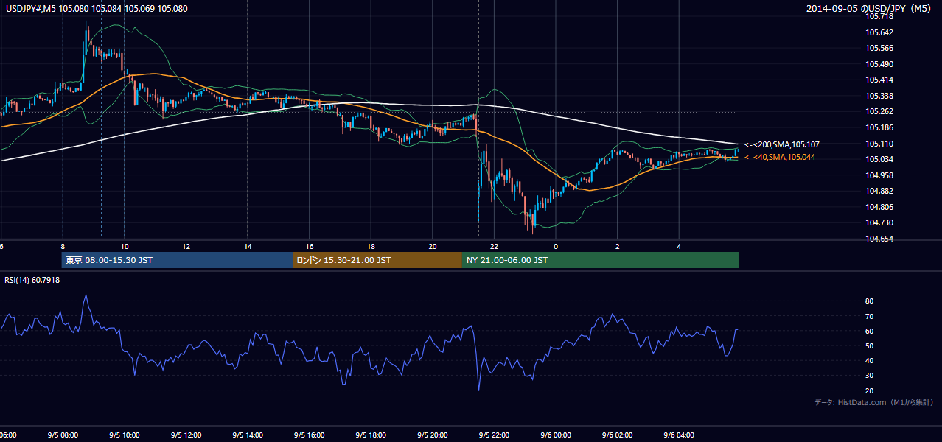Click the RSI 80 level label

870,301
